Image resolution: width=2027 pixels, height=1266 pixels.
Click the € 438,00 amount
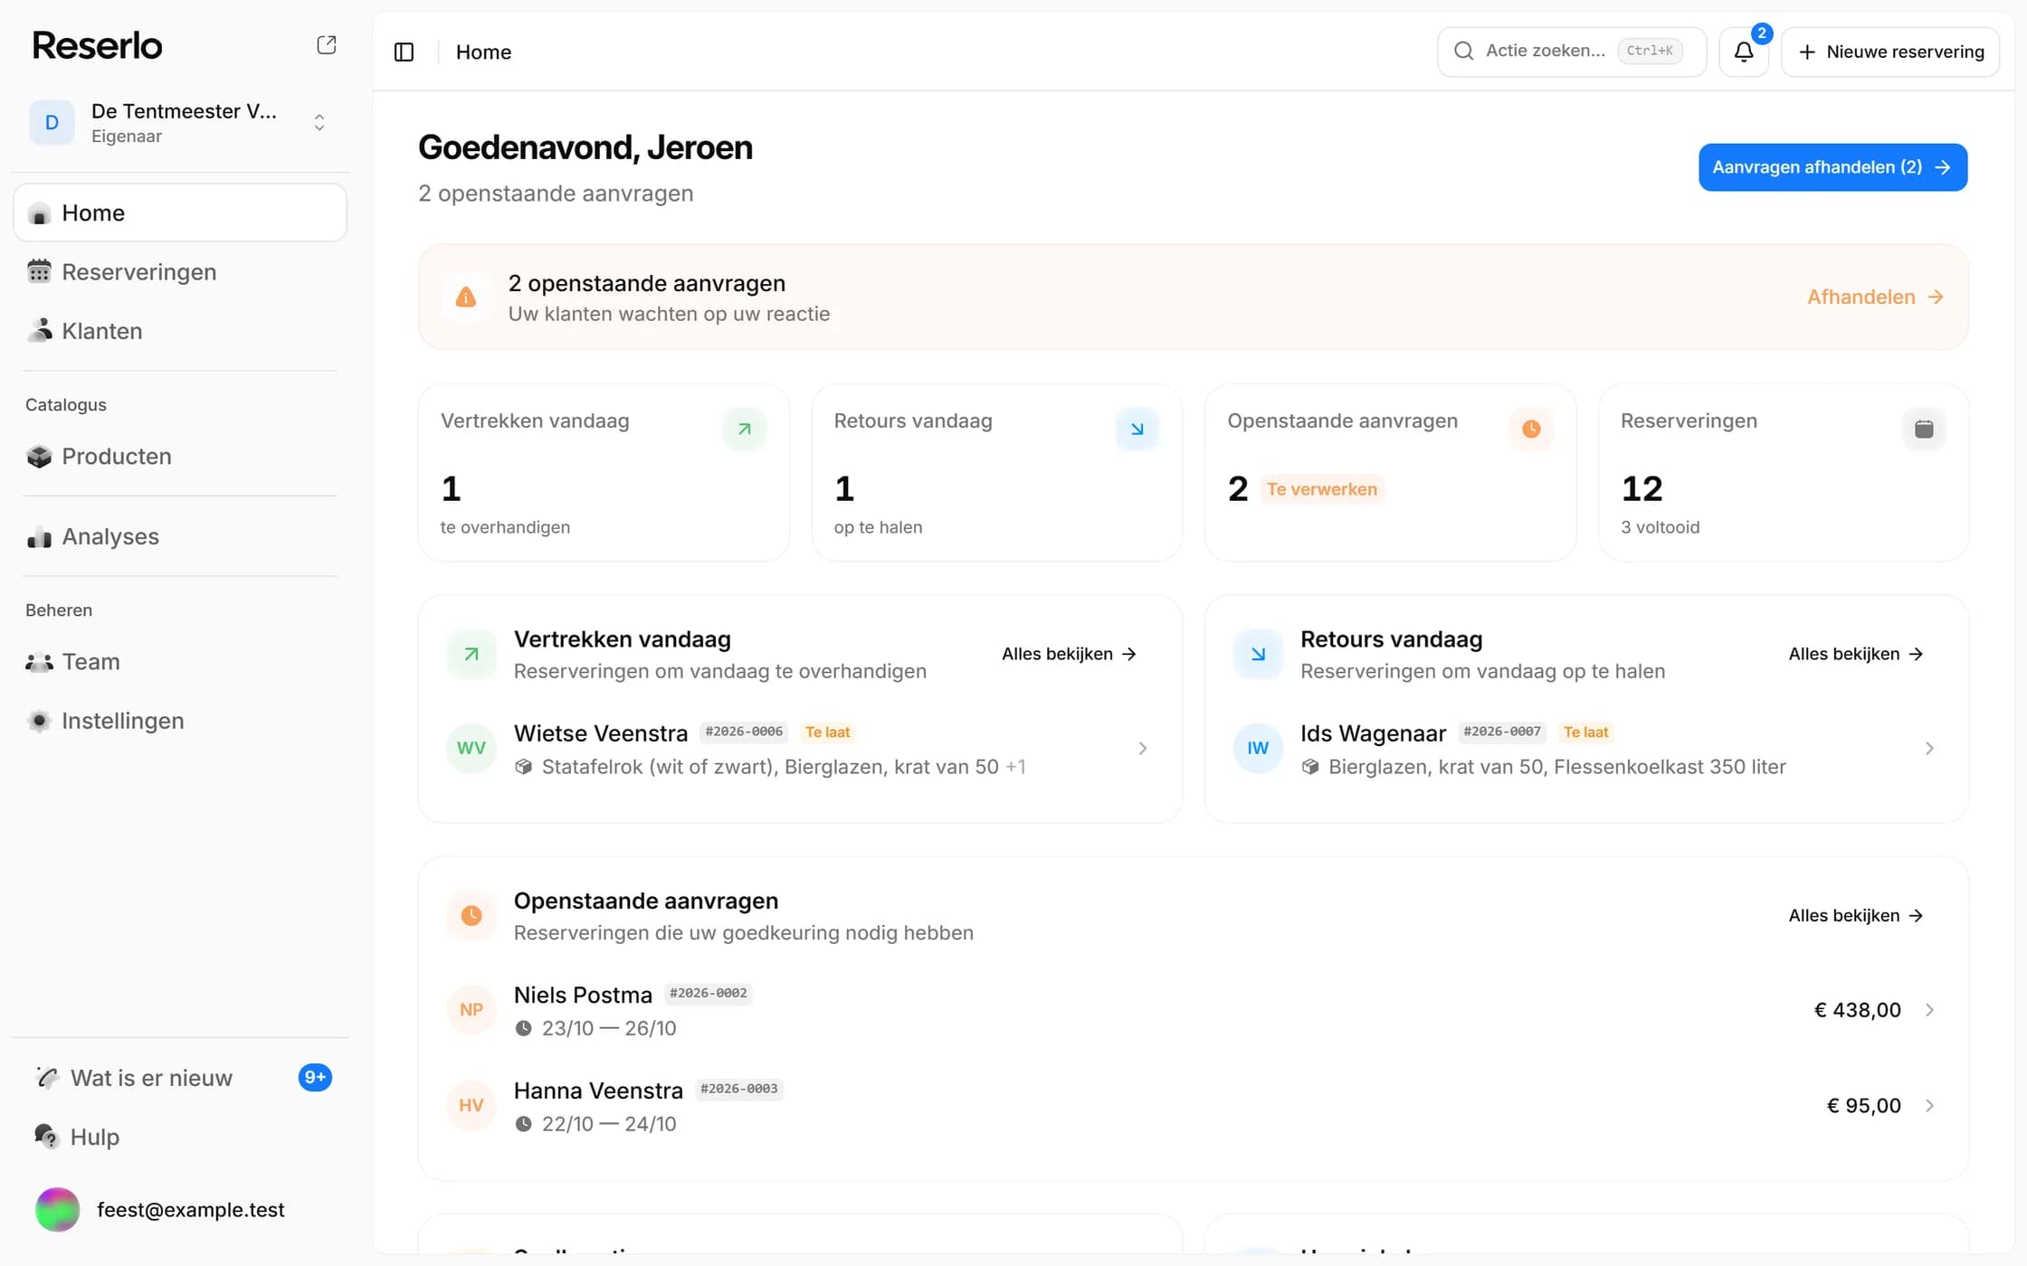1857,1009
